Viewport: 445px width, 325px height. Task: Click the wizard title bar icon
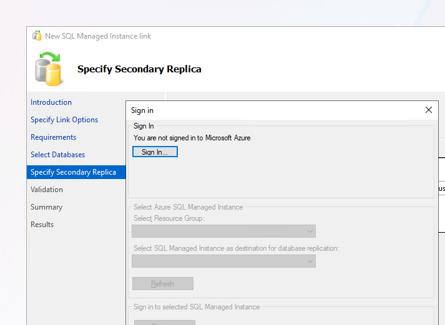coord(37,36)
